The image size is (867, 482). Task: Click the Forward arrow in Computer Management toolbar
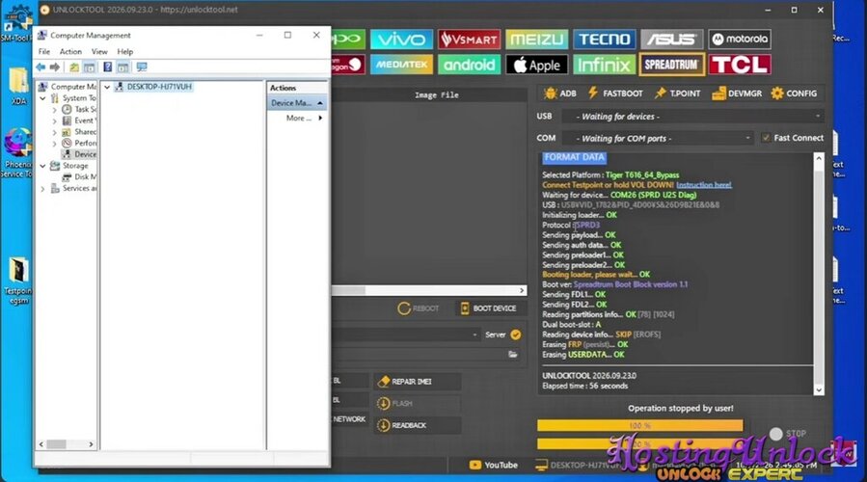54,67
